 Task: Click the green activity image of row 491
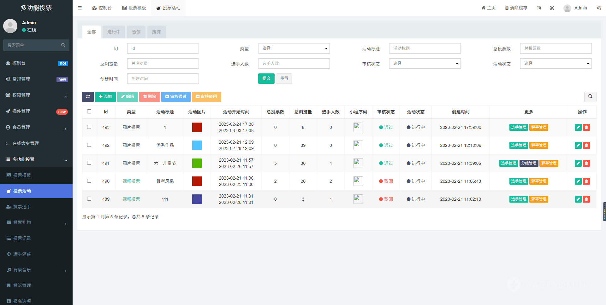click(x=197, y=163)
